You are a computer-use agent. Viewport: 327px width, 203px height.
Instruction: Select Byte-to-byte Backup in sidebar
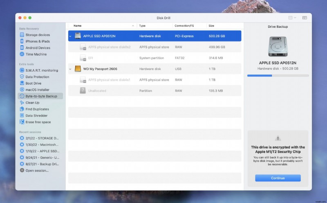(x=41, y=96)
